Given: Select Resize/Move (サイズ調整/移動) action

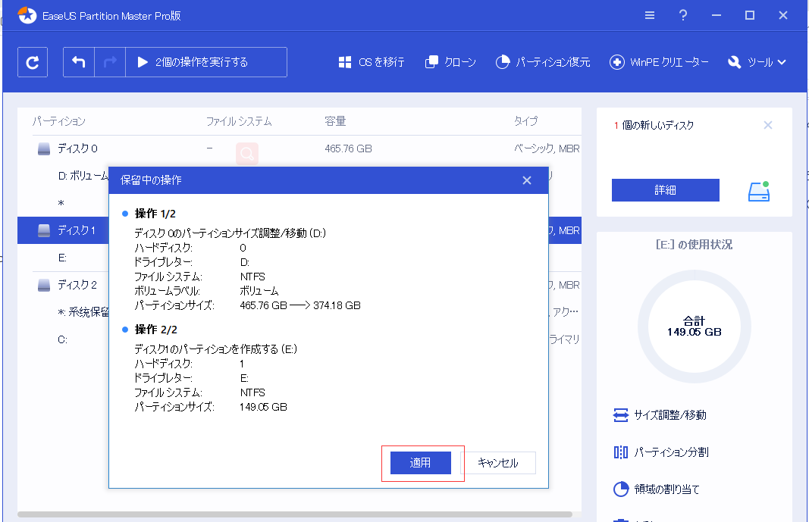Looking at the screenshot, I should [x=660, y=415].
